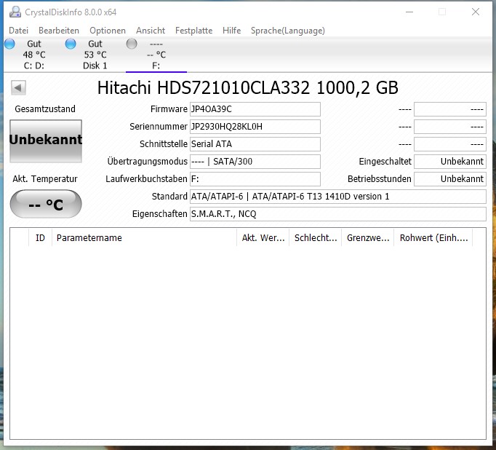This screenshot has width=496, height=450.
Task: Click the Seriennummer field JP2930HQ28KL0H
Action: click(255, 127)
